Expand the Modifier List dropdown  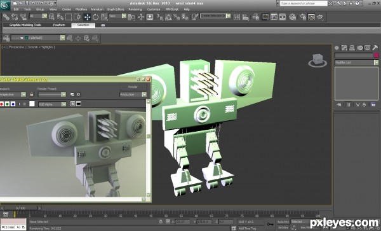pos(376,62)
